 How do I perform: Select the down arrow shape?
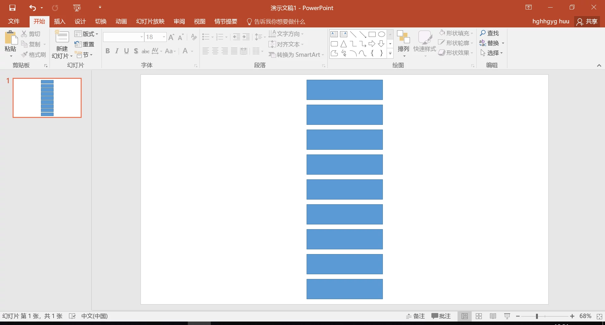click(382, 44)
